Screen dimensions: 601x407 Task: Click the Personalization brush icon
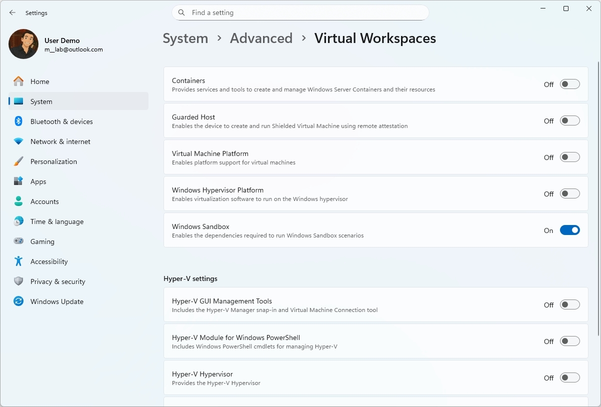[x=18, y=161]
